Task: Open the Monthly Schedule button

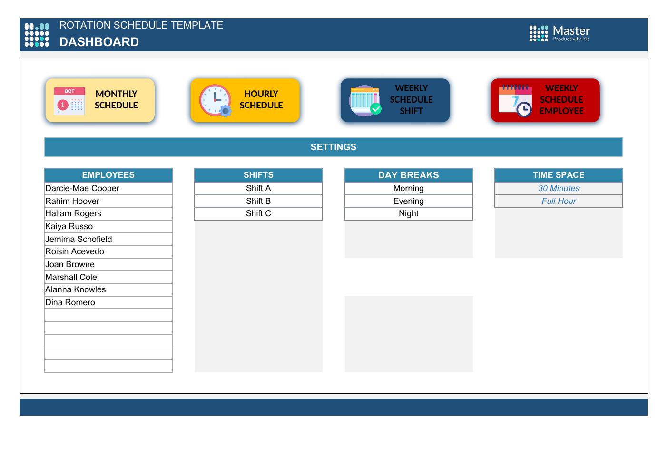Action: point(100,100)
